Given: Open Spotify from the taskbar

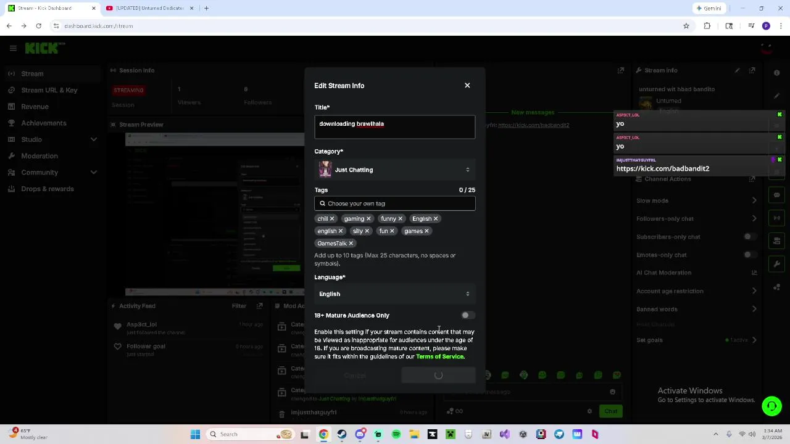Looking at the screenshot, I should point(396,434).
